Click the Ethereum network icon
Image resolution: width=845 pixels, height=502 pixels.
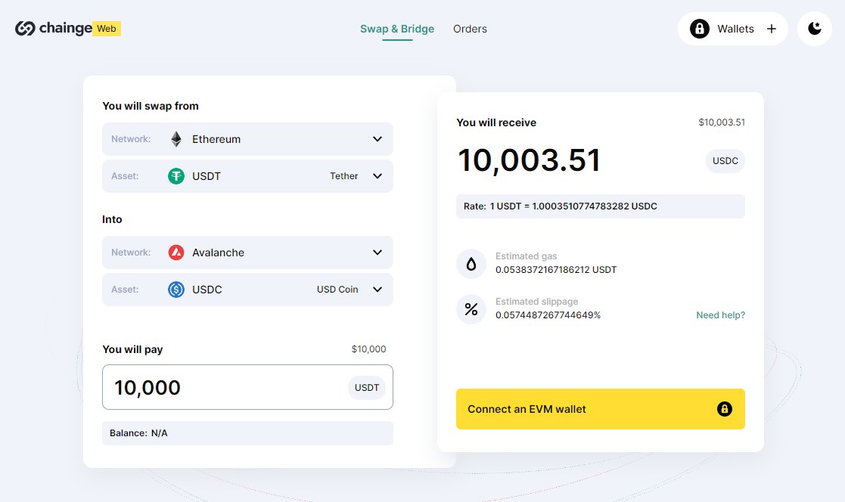tap(176, 139)
